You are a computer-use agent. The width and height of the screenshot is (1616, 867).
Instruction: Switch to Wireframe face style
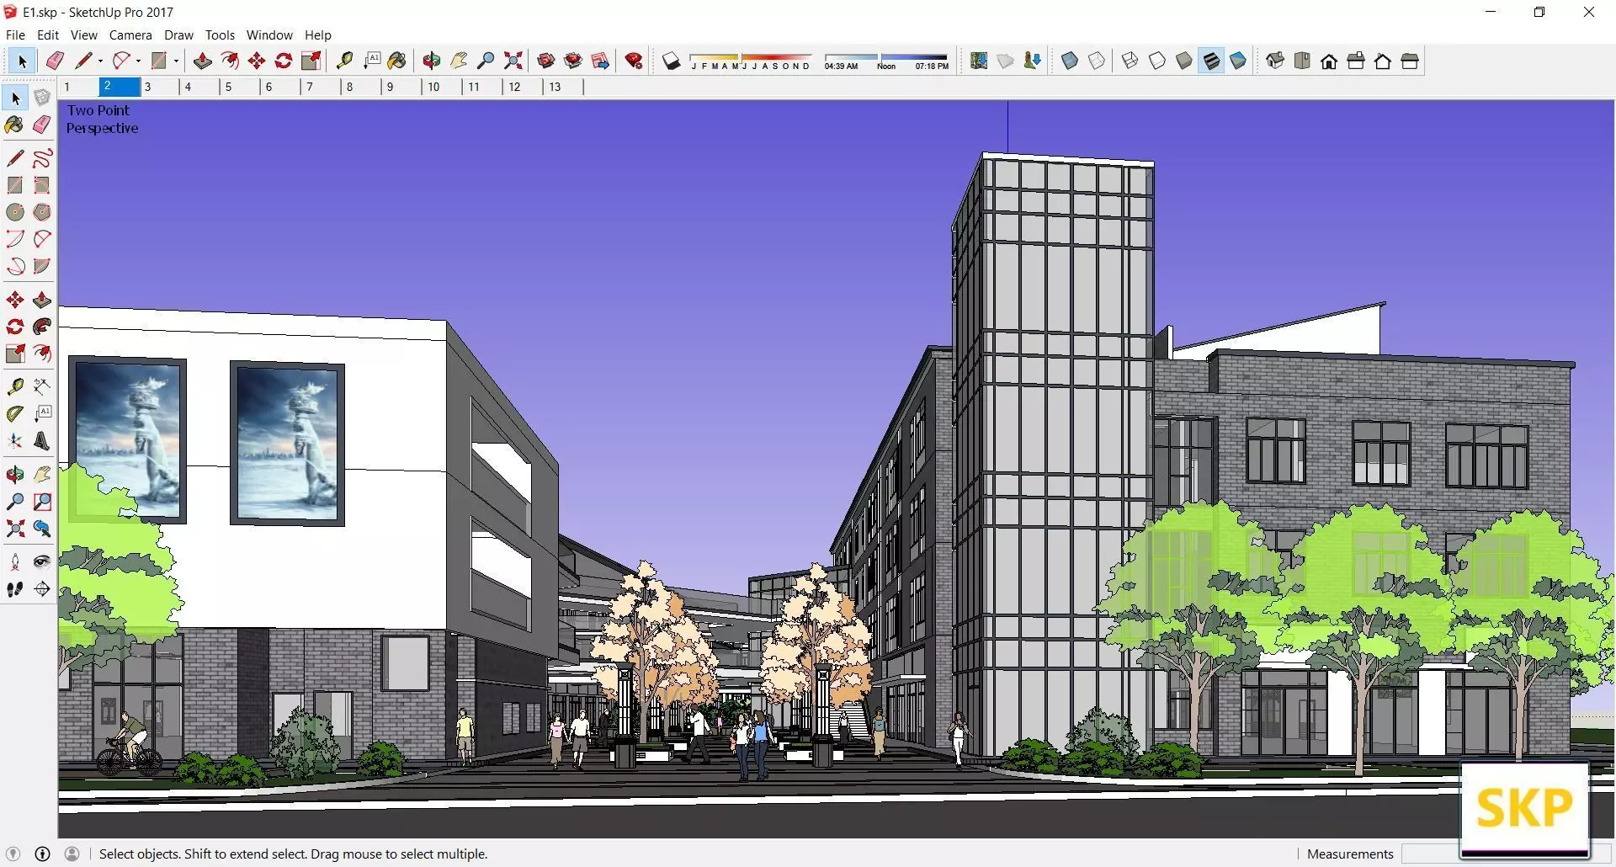pyautogui.click(x=1130, y=61)
